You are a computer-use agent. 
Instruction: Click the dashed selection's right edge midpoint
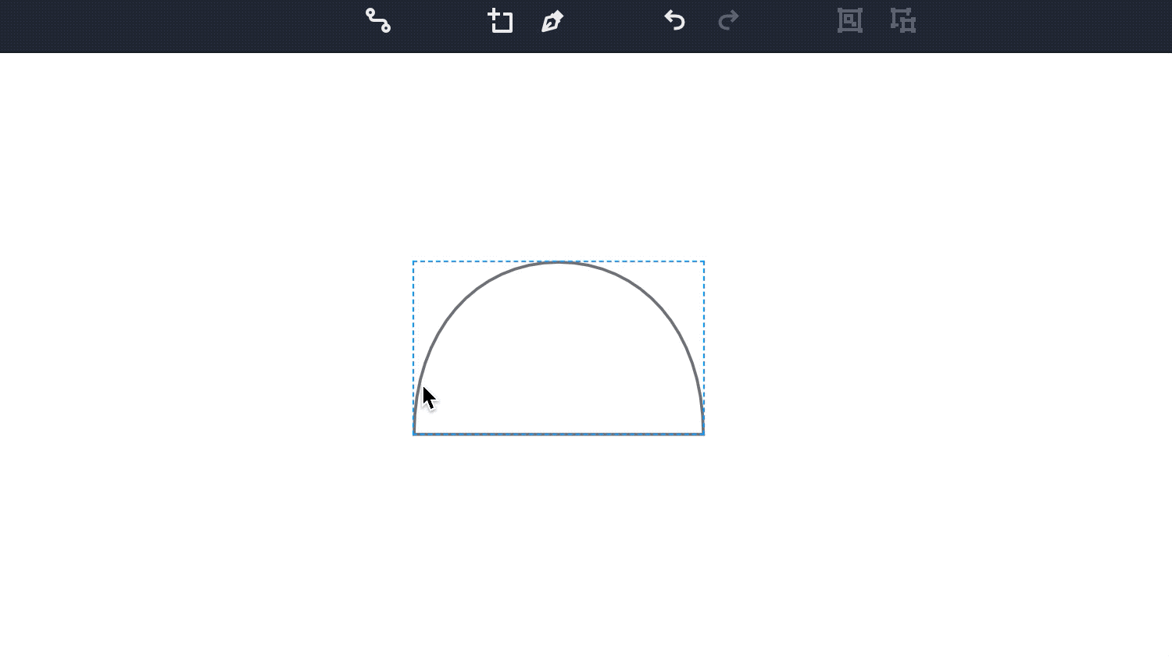(704, 348)
